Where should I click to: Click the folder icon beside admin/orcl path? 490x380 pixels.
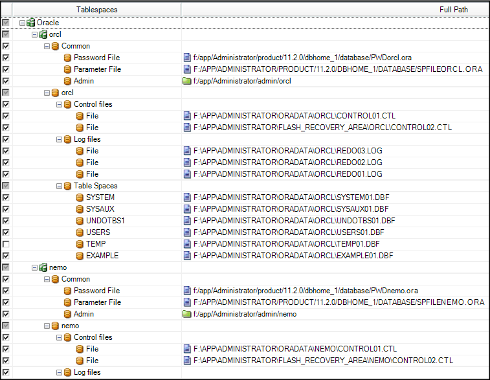[187, 81]
